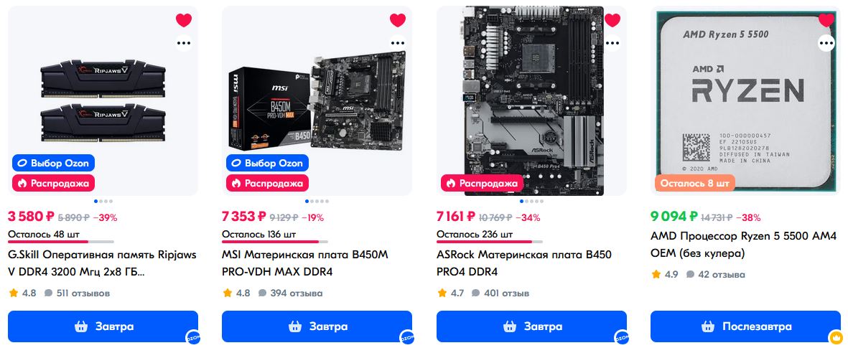This screenshot has width=848, height=353.
Task: Open G.Skill Оперативная память Ripjaws title link
Action: [x=102, y=263]
